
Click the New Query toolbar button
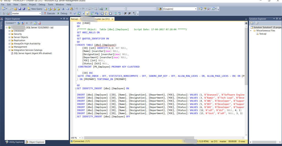[35, 9]
